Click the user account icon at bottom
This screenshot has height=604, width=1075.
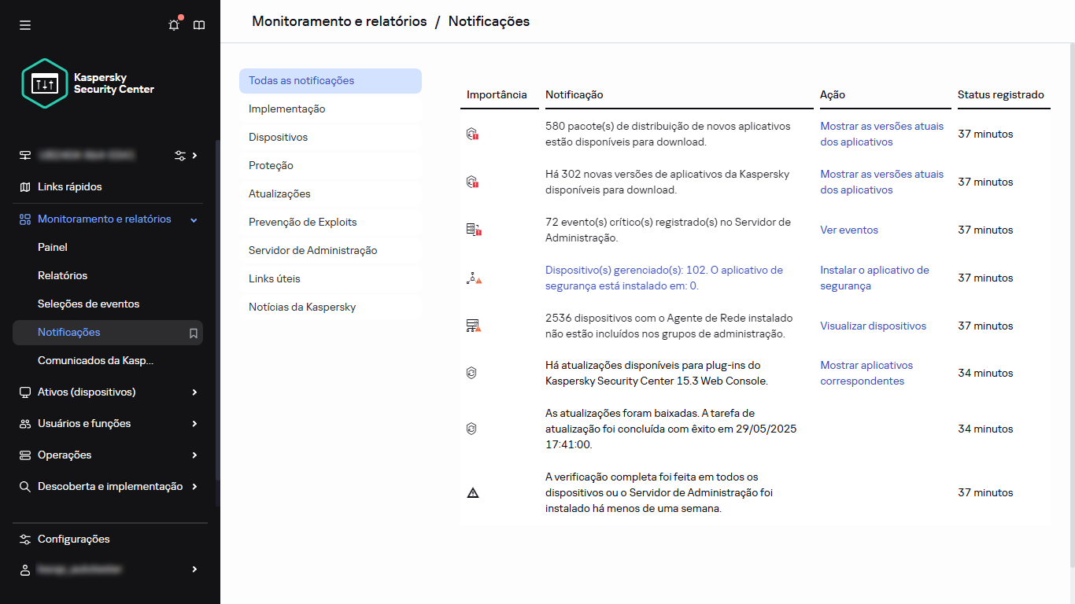[24, 569]
